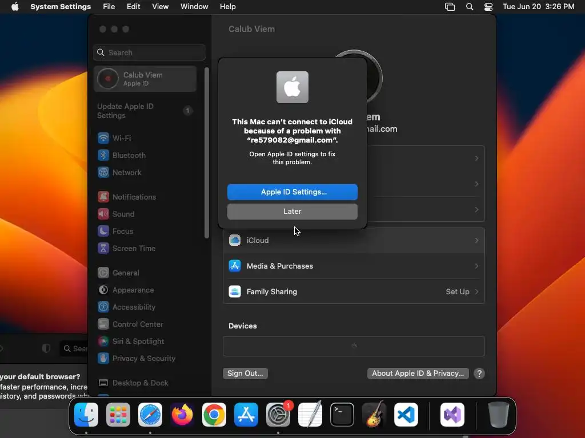Viewport: 585px width, 438px height.
Task: Open Screen Time settings
Action: [126, 249]
